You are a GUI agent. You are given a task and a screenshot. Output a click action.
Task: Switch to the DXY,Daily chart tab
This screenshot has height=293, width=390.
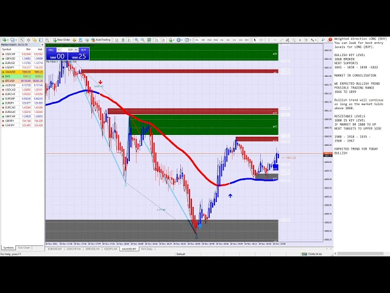[x=147, y=249]
